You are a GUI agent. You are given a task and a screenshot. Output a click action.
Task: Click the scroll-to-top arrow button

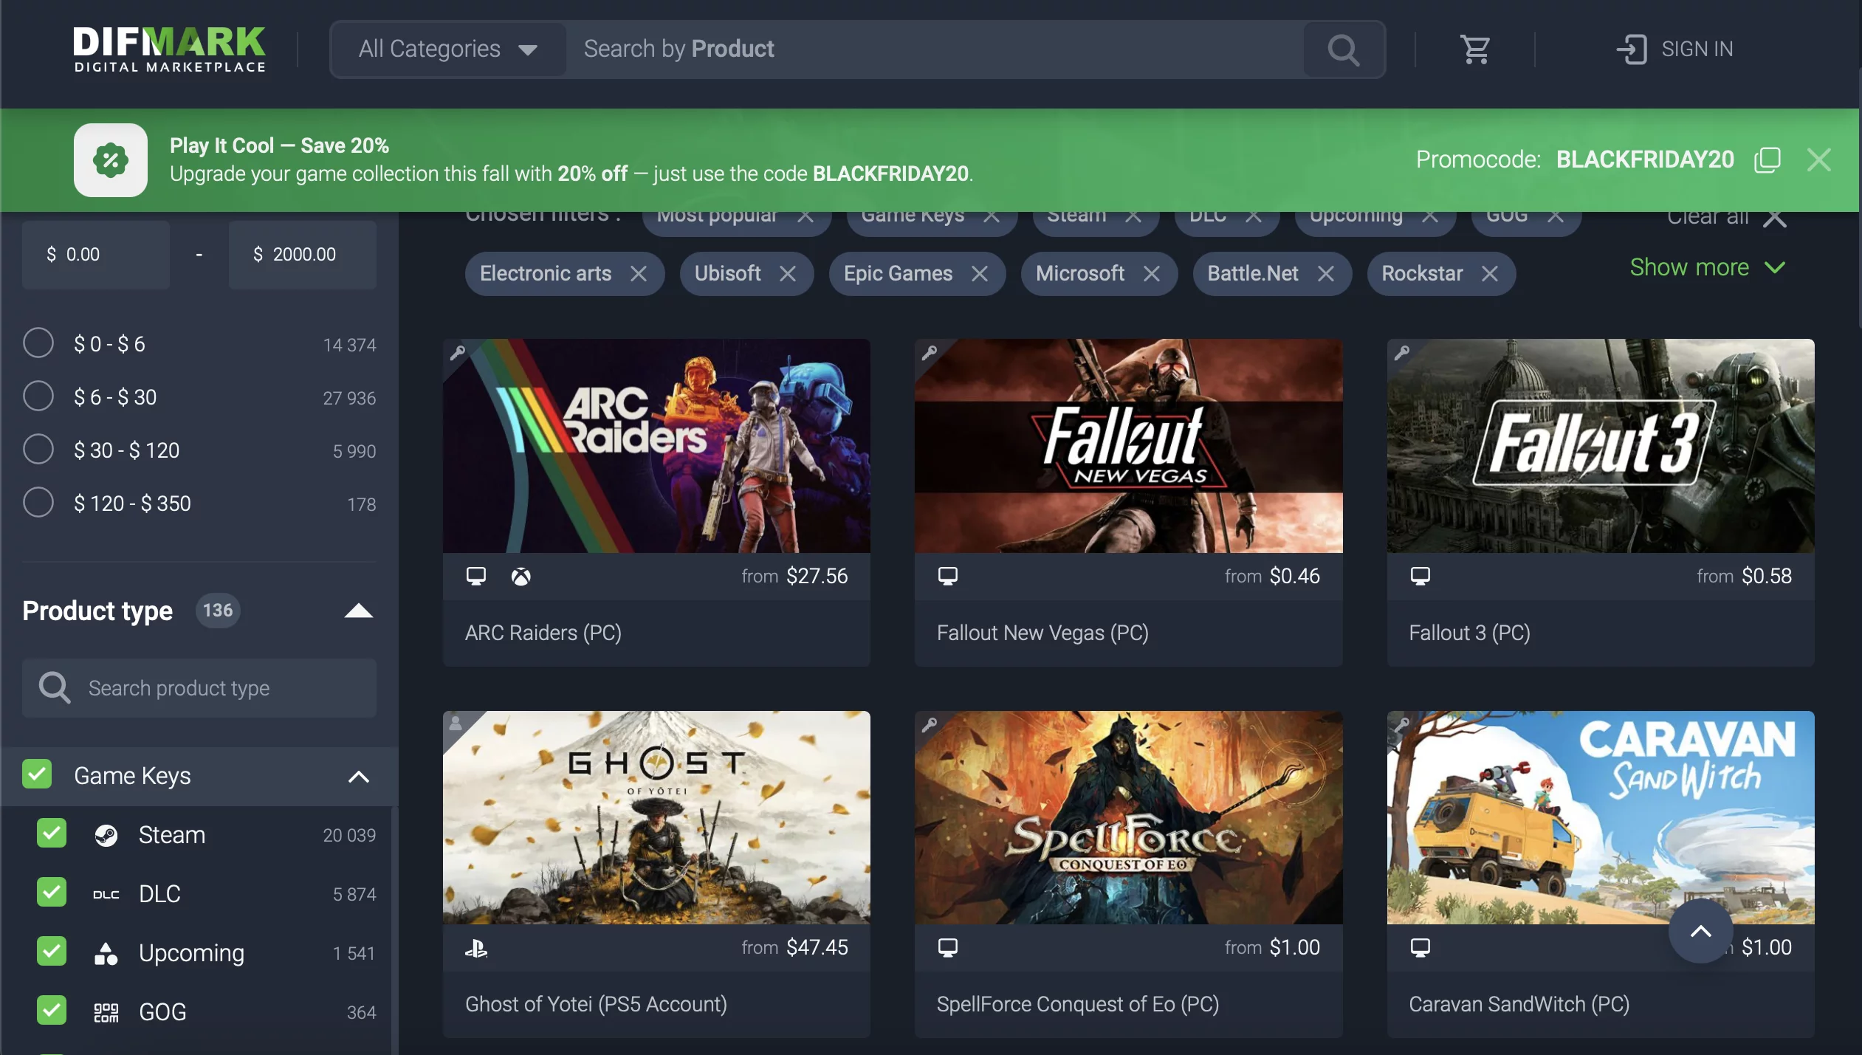click(1700, 931)
